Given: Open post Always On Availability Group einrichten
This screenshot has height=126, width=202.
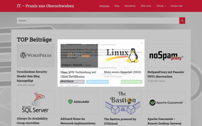Looking at the screenshot, I should pyautogui.click(x=32, y=121).
